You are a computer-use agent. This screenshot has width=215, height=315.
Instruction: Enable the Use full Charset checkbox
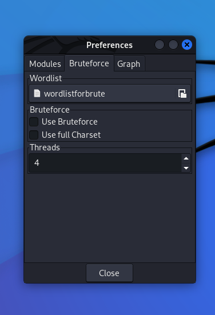coord(34,135)
